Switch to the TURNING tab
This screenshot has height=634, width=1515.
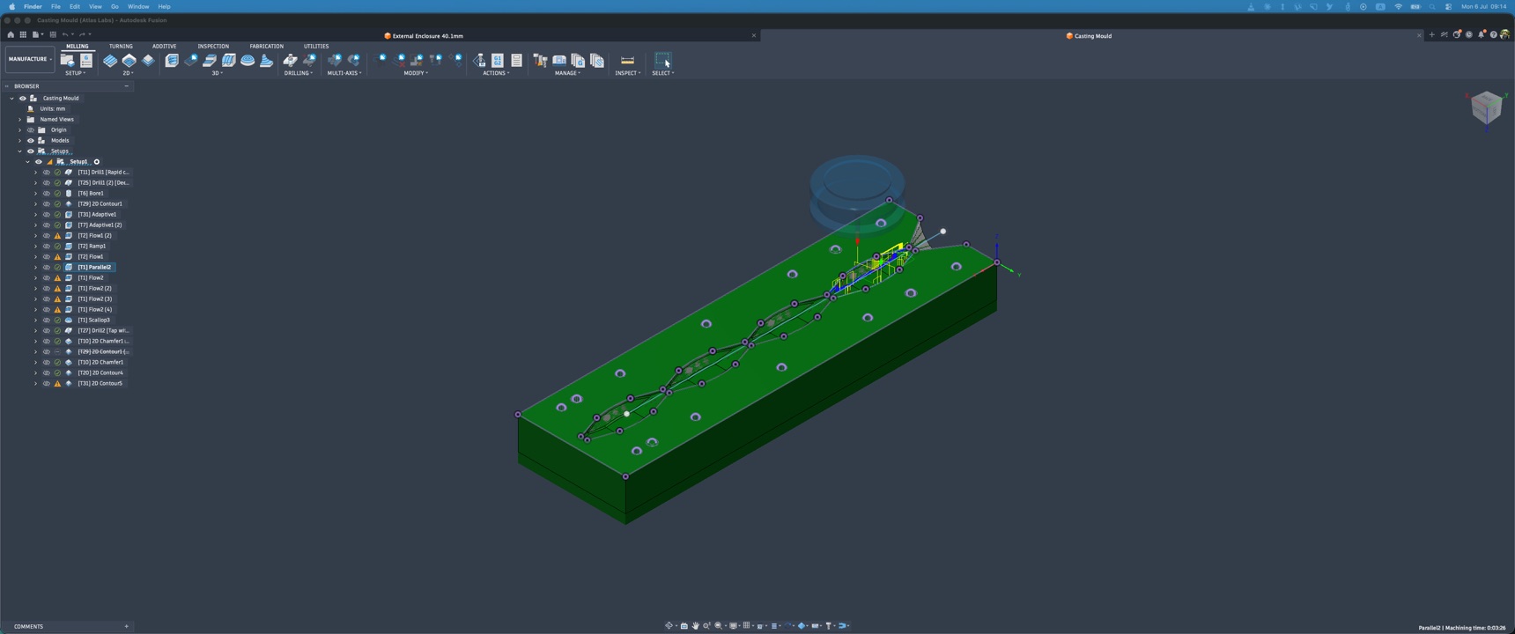(121, 46)
